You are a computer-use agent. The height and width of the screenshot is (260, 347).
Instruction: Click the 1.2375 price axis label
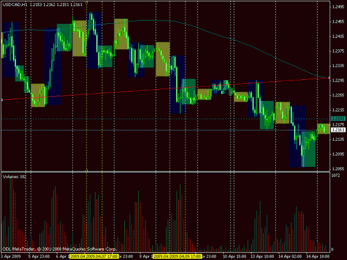pos(338,51)
